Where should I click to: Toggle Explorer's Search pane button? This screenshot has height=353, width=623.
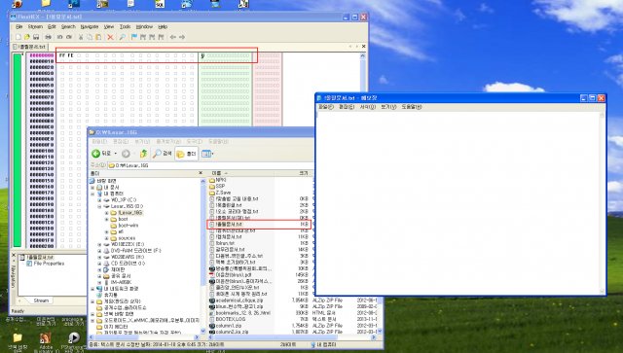tap(163, 154)
